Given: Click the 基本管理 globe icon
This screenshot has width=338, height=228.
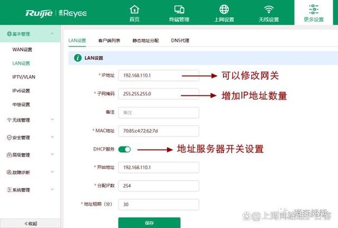Looking at the screenshot, I should [x=9, y=33].
